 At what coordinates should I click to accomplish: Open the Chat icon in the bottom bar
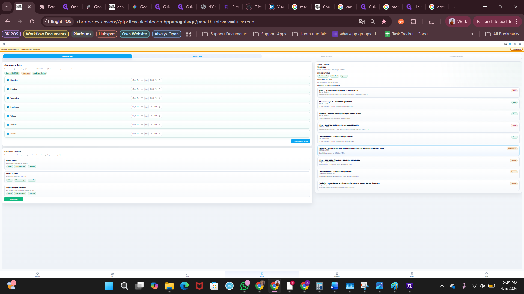pyautogui.click(x=187, y=274)
